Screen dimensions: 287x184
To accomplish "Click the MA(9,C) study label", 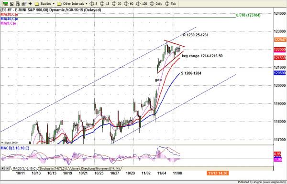I will click(x=8, y=23).
